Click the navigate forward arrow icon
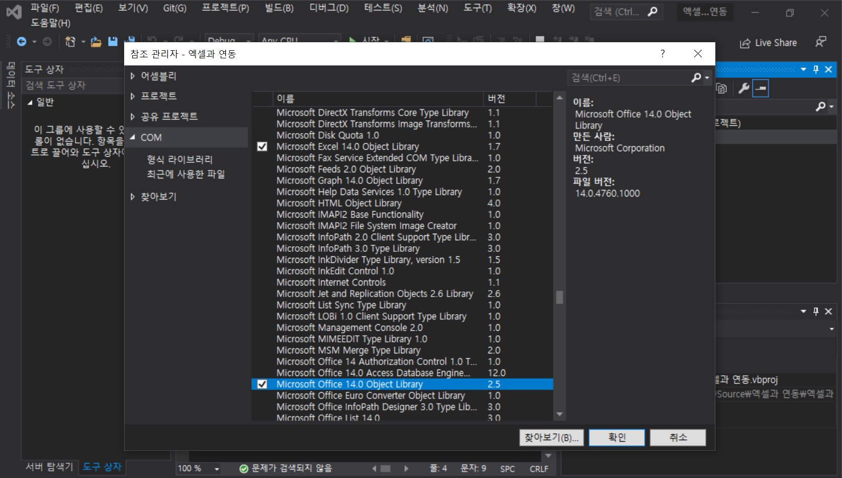The image size is (842, 478). click(x=47, y=42)
